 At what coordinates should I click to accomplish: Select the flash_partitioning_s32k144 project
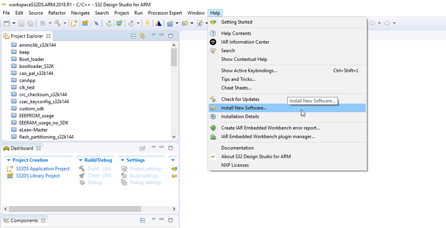coord(46,137)
